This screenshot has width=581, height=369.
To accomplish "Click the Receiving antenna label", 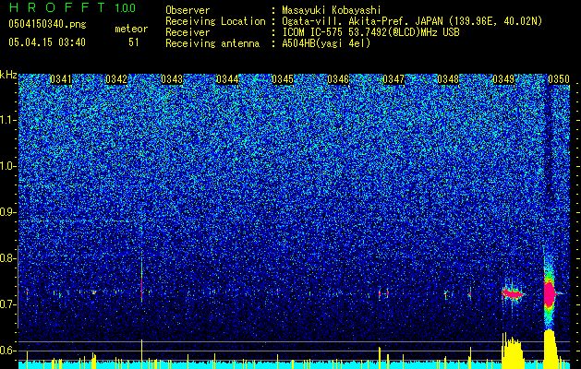I will coord(212,43).
